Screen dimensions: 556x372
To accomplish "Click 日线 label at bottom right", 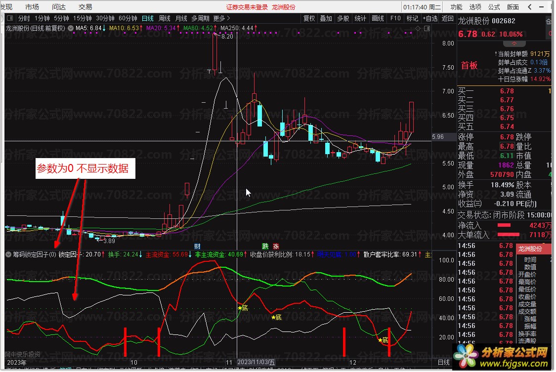I will (x=443, y=363).
